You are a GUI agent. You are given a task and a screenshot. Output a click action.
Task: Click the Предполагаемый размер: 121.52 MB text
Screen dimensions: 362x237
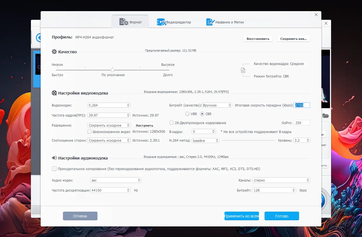click(x=171, y=50)
